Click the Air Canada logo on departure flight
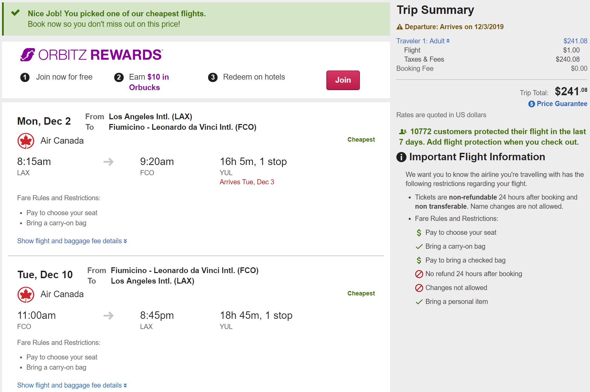590x392 pixels. [x=26, y=141]
